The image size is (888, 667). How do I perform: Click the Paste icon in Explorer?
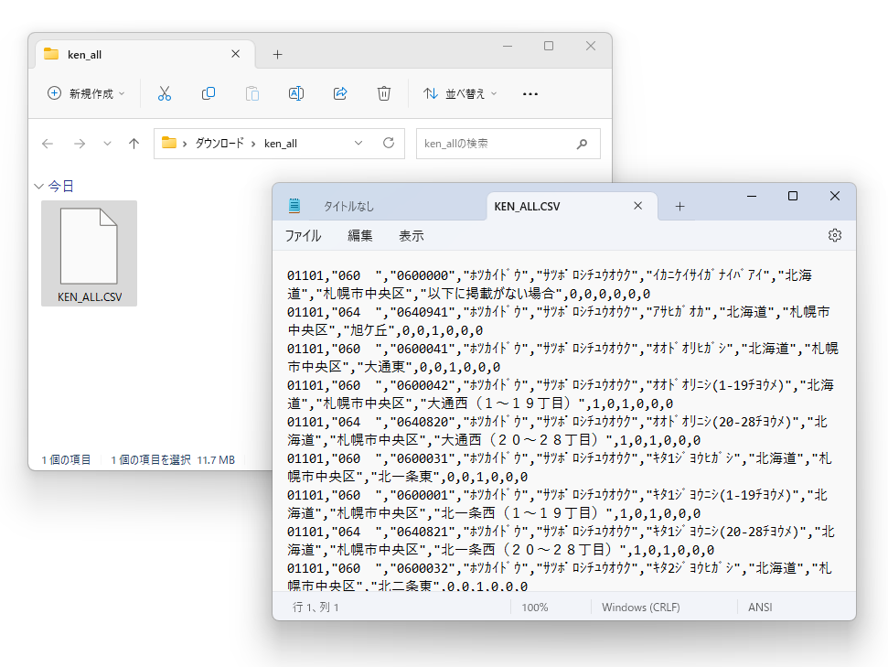pos(251,93)
